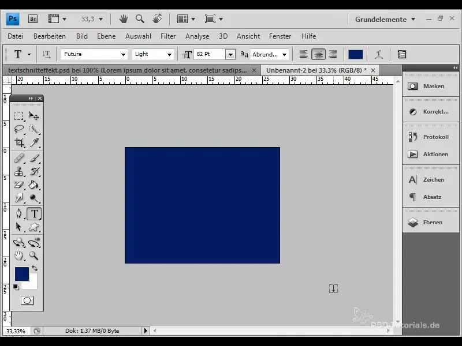Image resolution: width=462 pixels, height=346 pixels.
Task: Click the Zoom tool in application bar
Action: [140, 19]
